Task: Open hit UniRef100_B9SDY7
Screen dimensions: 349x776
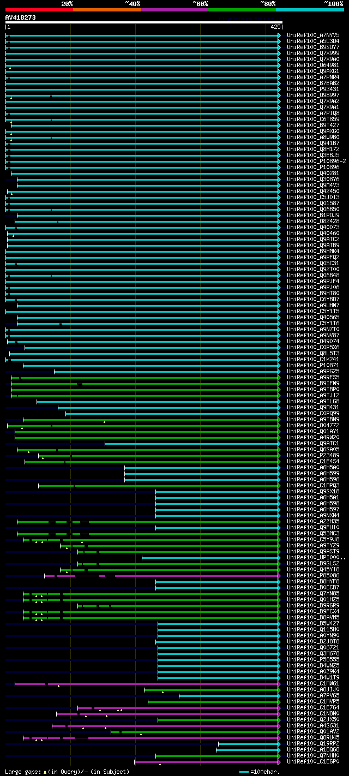Action: (313, 47)
